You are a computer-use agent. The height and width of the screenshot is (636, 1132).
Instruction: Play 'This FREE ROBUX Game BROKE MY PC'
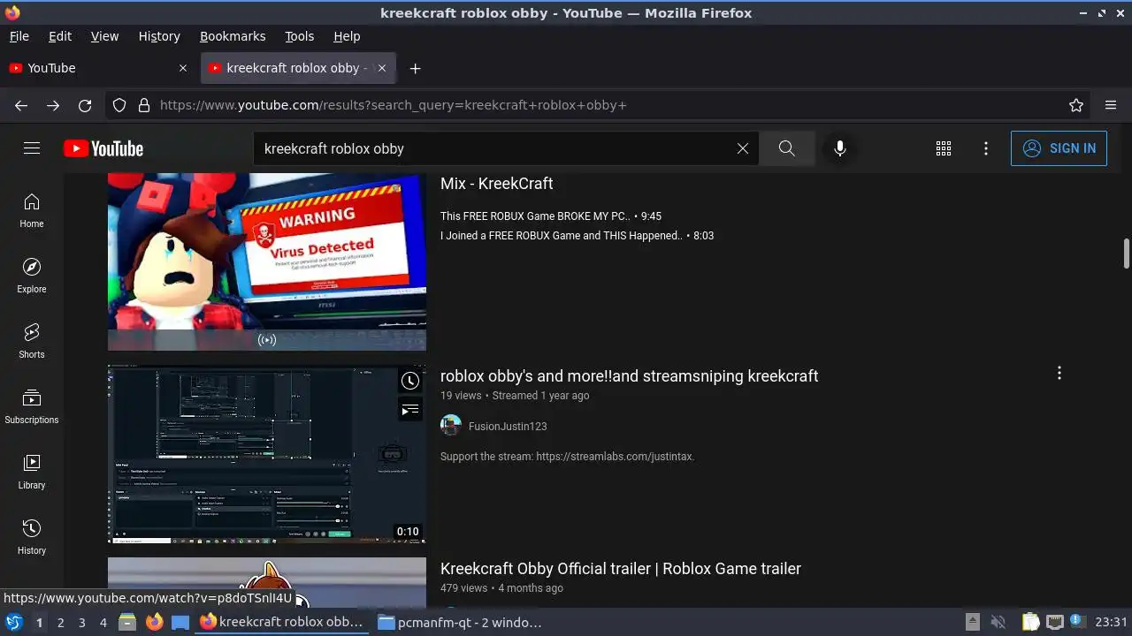click(x=551, y=216)
